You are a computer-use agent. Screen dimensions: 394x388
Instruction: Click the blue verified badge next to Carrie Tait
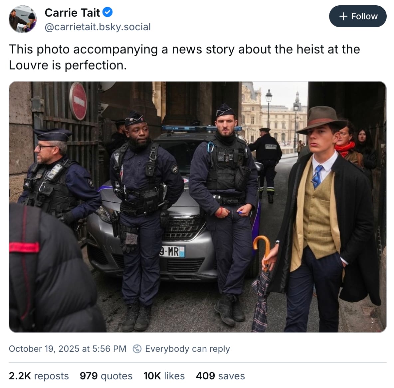coord(107,12)
